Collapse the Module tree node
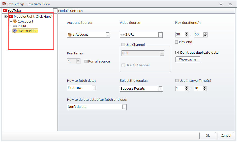The image size is (237, 142). pyautogui.click(x=6, y=17)
